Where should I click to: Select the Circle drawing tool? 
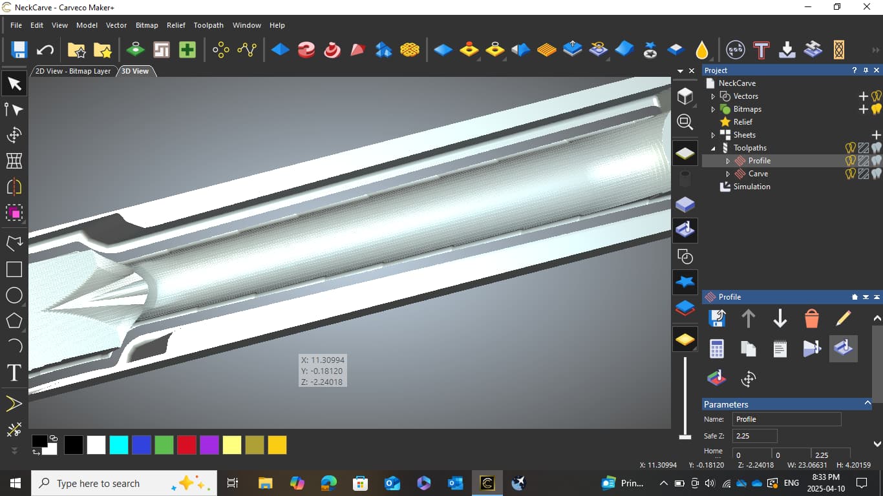coord(14,295)
